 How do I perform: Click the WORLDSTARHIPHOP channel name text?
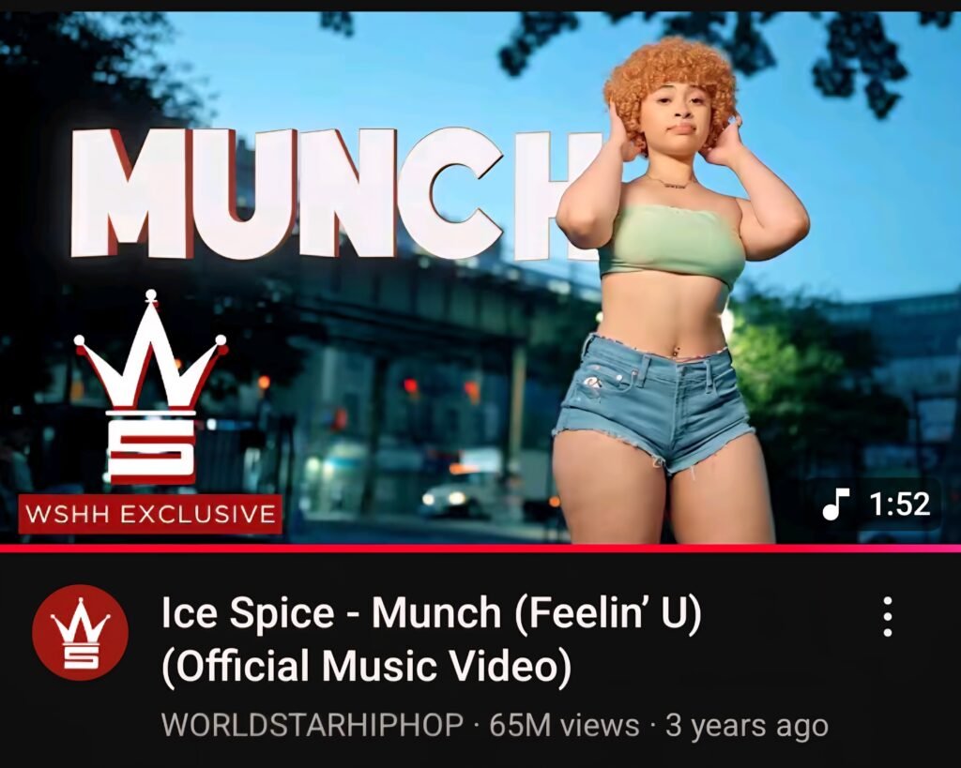tap(313, 725)
